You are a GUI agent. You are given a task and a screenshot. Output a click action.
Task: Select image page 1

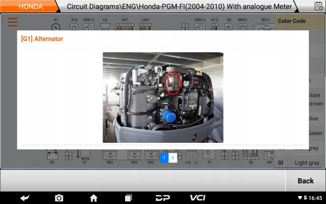(x=164, y=158)
